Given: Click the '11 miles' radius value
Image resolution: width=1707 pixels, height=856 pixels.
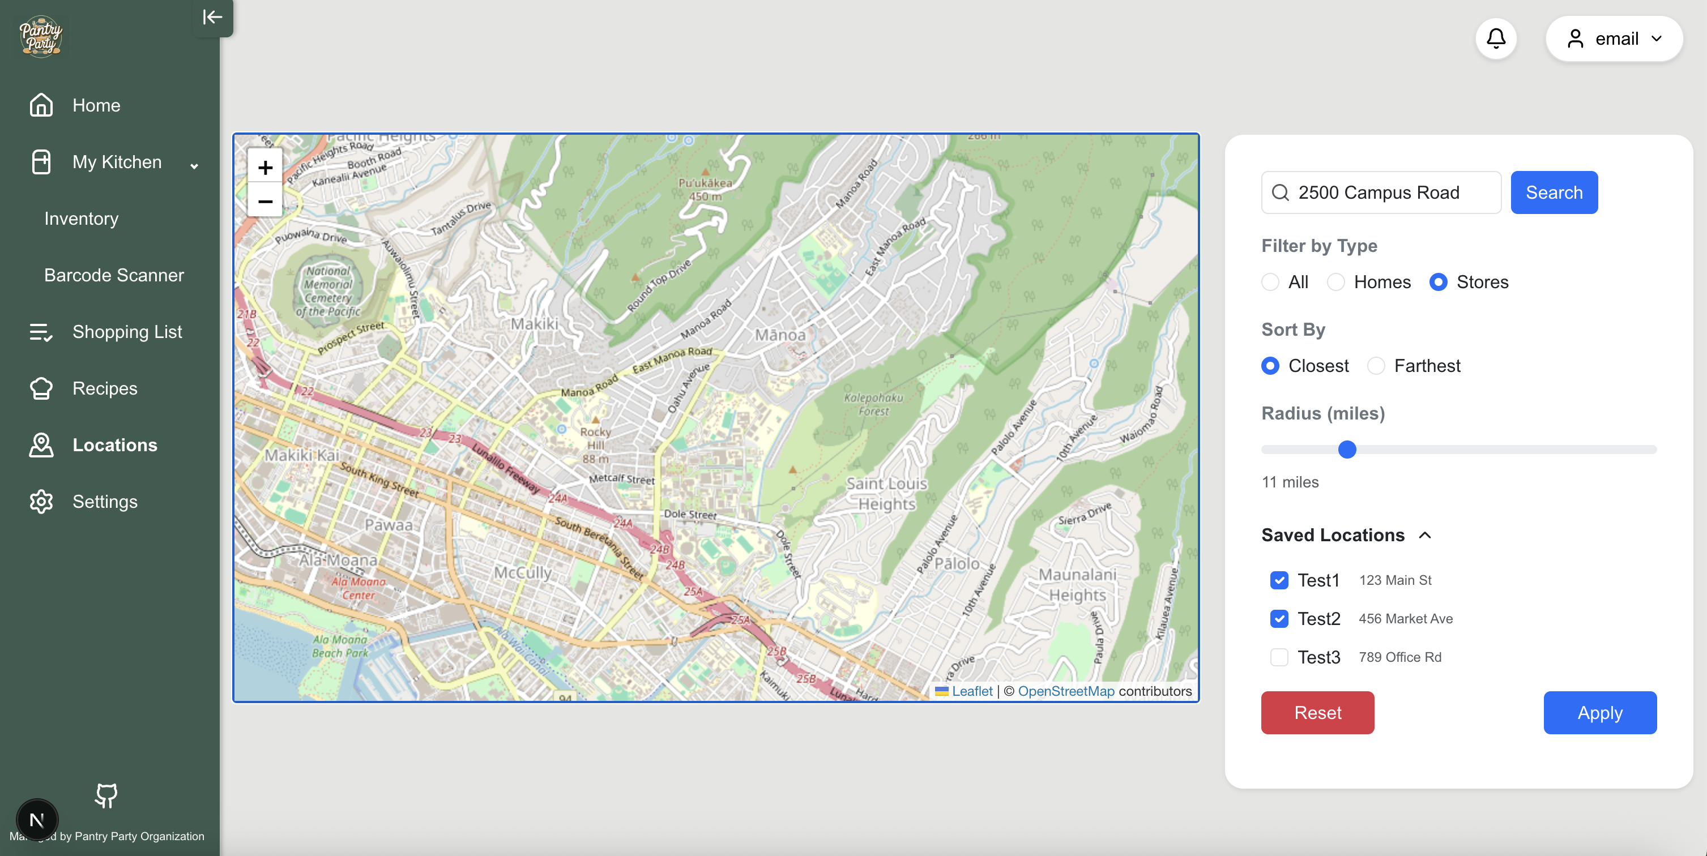Looking at the screenshot, I should (x=1290, y=482).
